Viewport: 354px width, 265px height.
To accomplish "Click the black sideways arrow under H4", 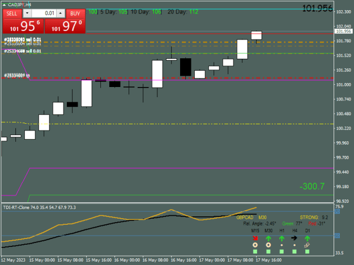I will pyautogui.click(x=294, y=238).
